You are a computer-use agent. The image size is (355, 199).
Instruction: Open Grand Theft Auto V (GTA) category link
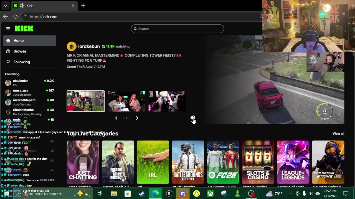(x=86, y=67)
